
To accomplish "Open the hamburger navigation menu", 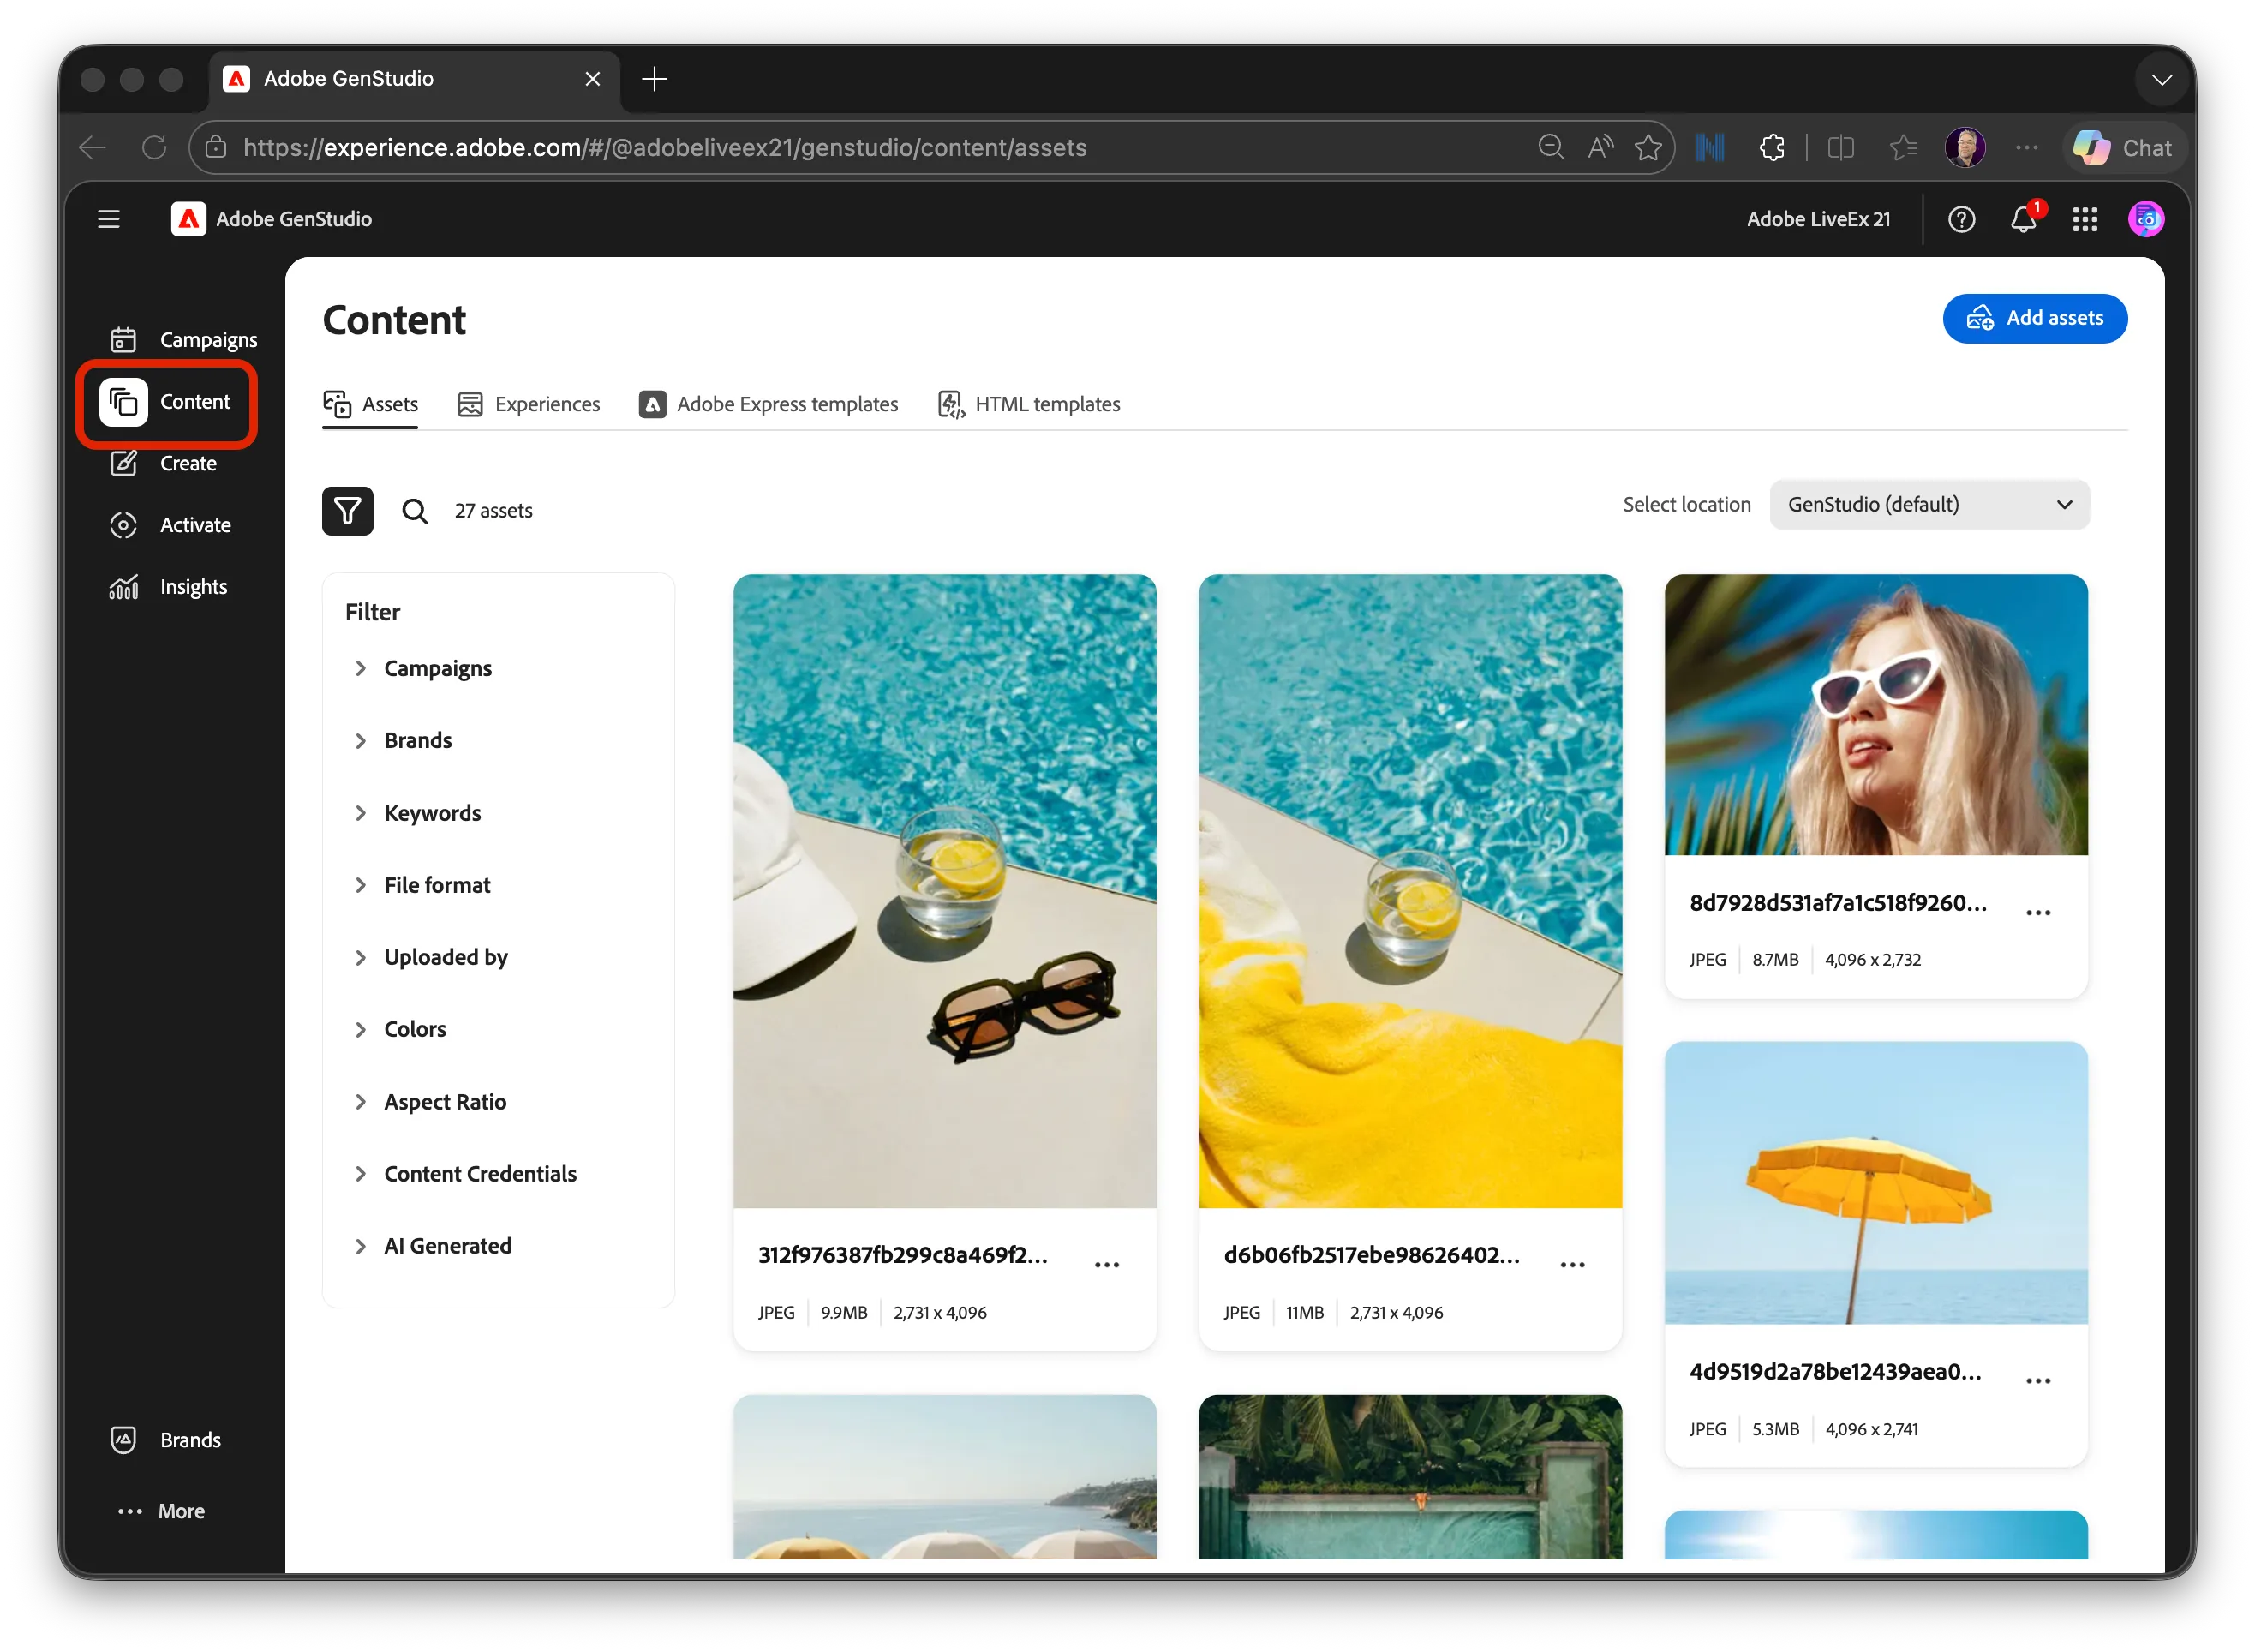I will [109, 219].
